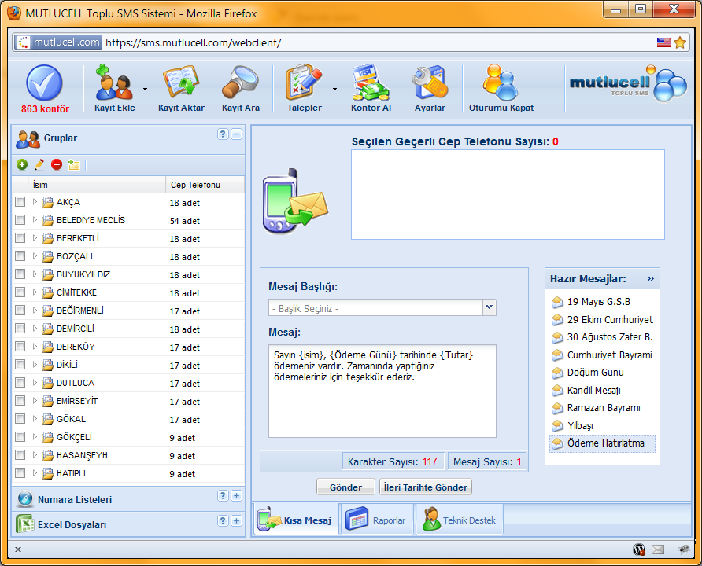This screenshot has height=566, width=702.
Task: Select the 29 Ekim Cumhuriyet ready message
Action: click(x=602, y=320)
